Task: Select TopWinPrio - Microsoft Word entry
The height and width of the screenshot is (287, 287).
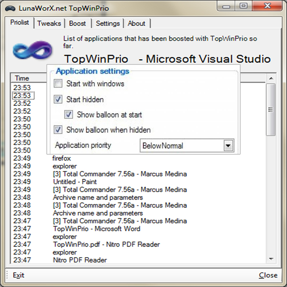Action: 97,229
